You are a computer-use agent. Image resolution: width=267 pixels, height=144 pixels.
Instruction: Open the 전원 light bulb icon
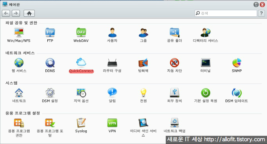point(143,93)
